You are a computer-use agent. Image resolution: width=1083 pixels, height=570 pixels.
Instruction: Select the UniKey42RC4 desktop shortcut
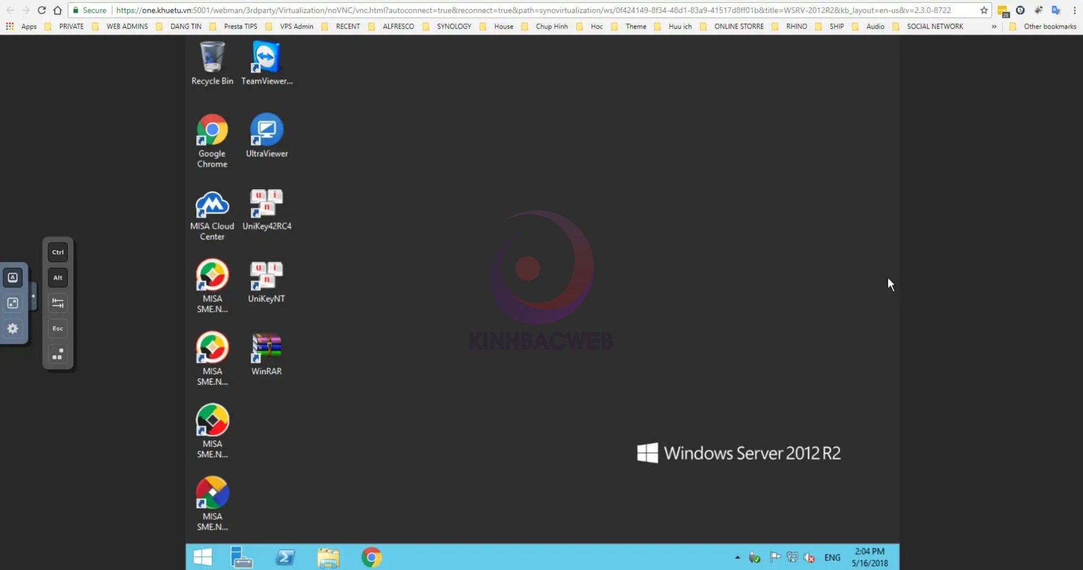tap(266, 210)
